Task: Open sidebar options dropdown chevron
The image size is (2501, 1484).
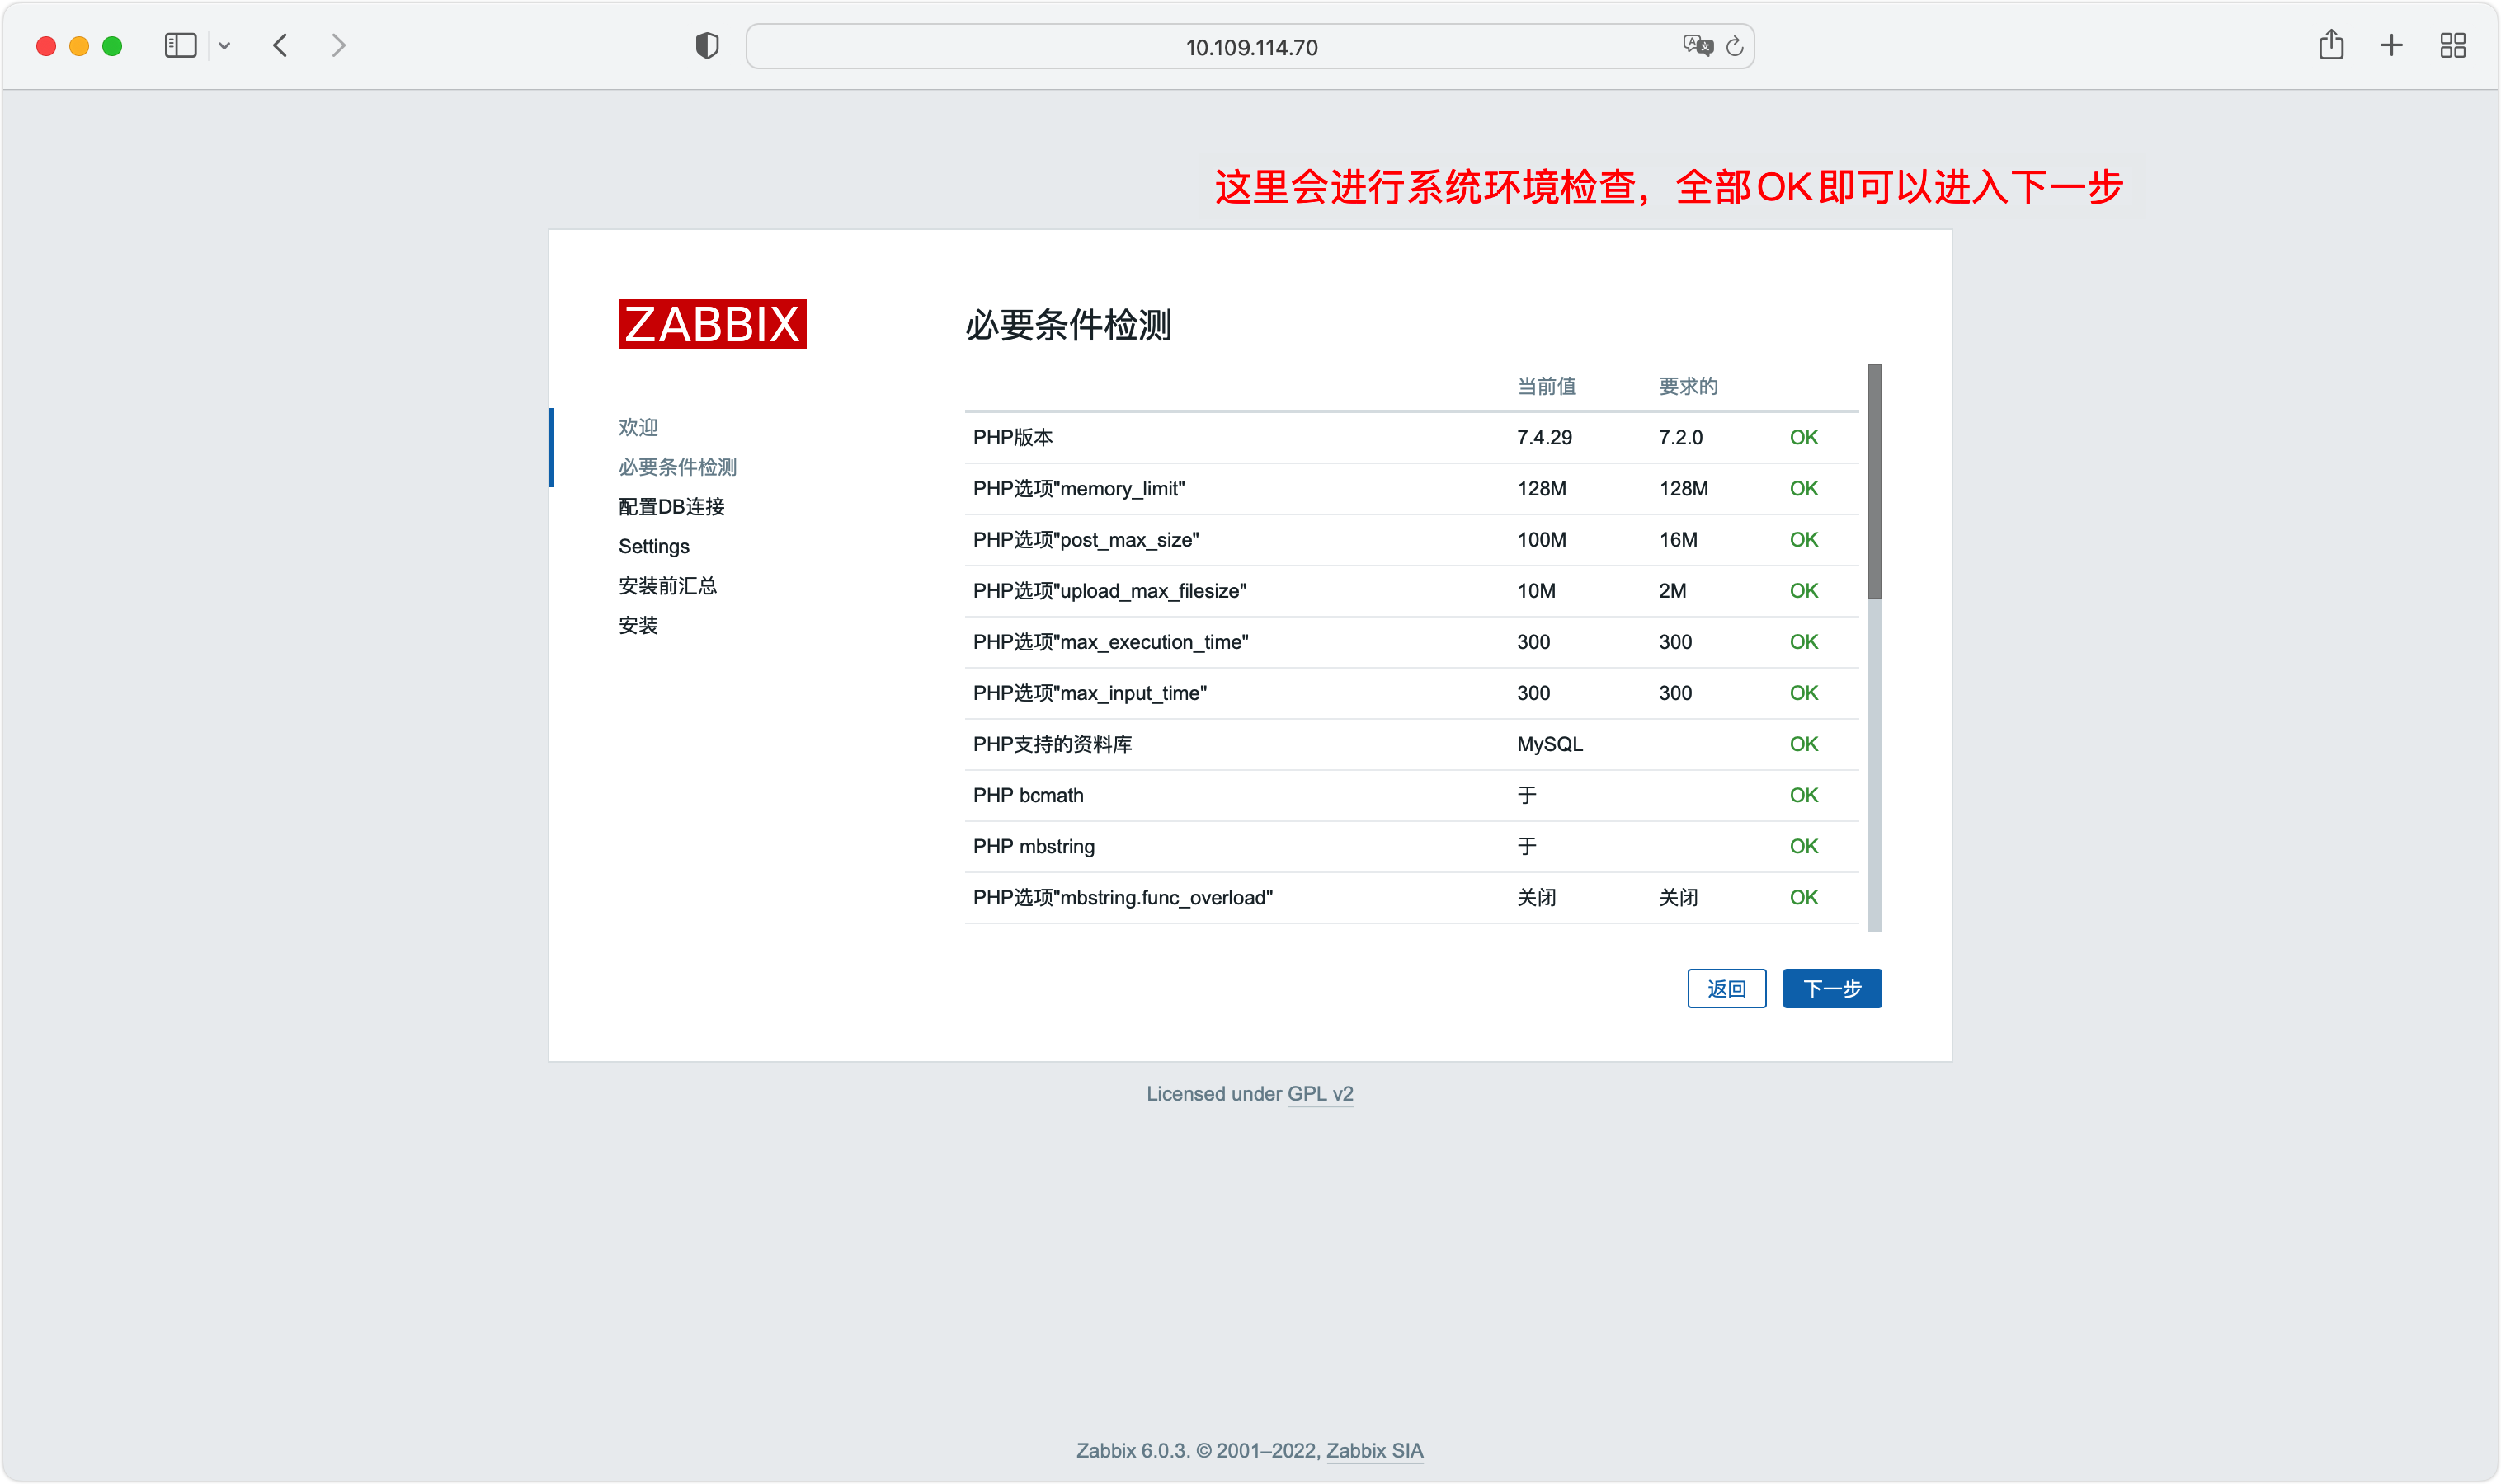Action: (x=224, y=46)
